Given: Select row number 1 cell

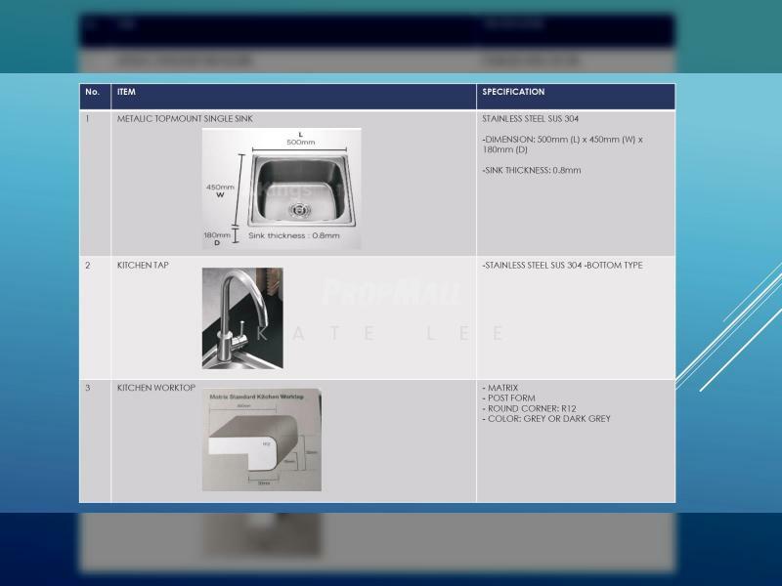Looking at the screenshot, I should 88,119.
